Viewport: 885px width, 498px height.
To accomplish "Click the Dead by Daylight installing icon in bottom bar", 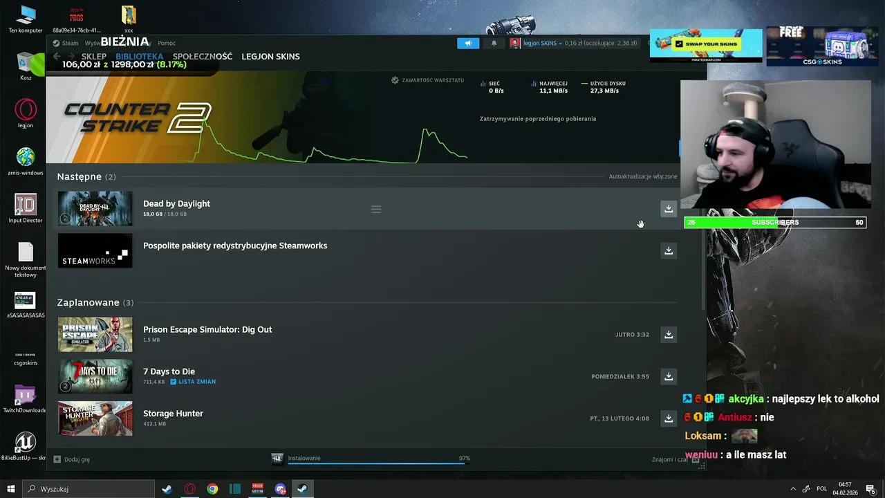I will [277, 459].
